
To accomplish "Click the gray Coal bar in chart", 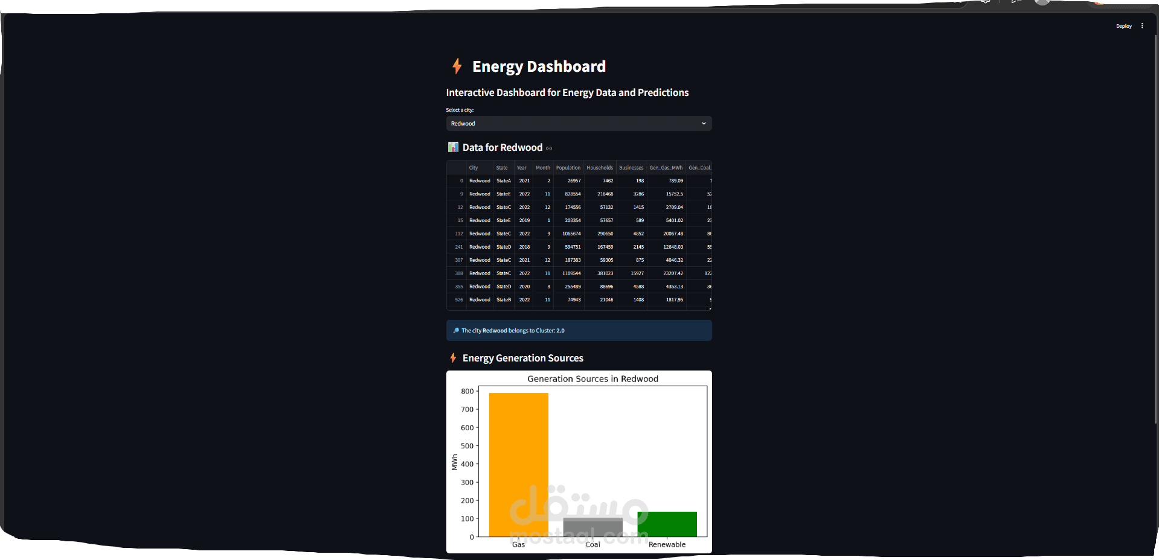I will [x=592, y=527].
